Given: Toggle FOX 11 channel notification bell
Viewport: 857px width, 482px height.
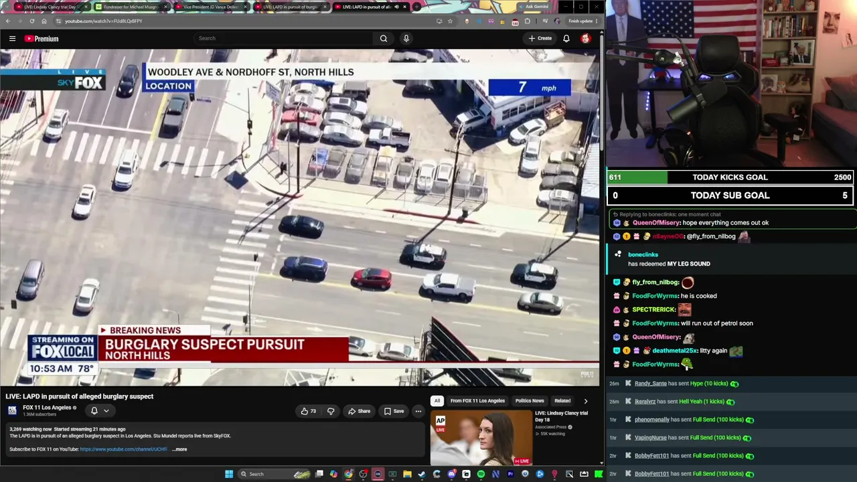Looking at the screenshot, I should point(94,411).
